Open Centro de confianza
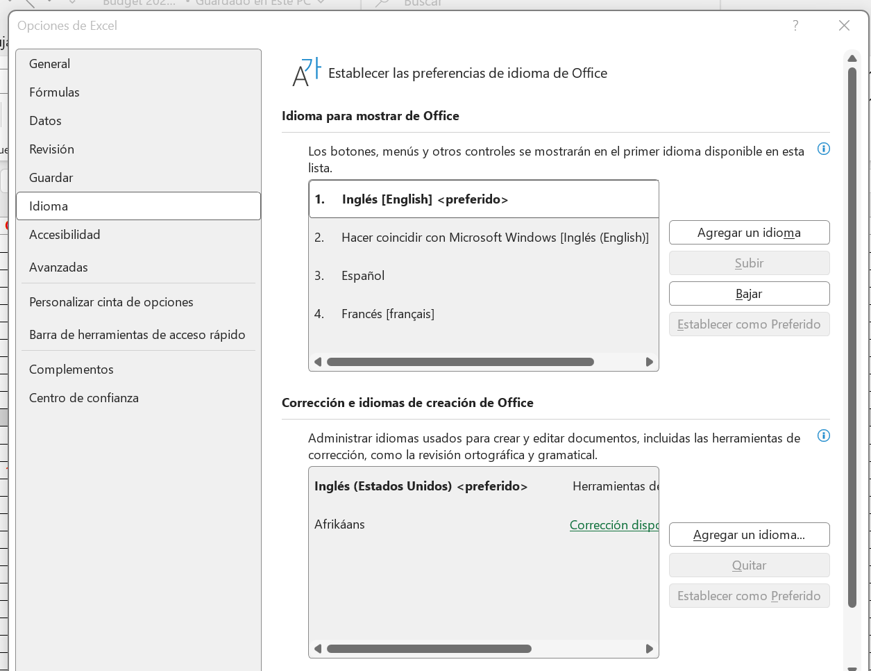 click(138, 398)
